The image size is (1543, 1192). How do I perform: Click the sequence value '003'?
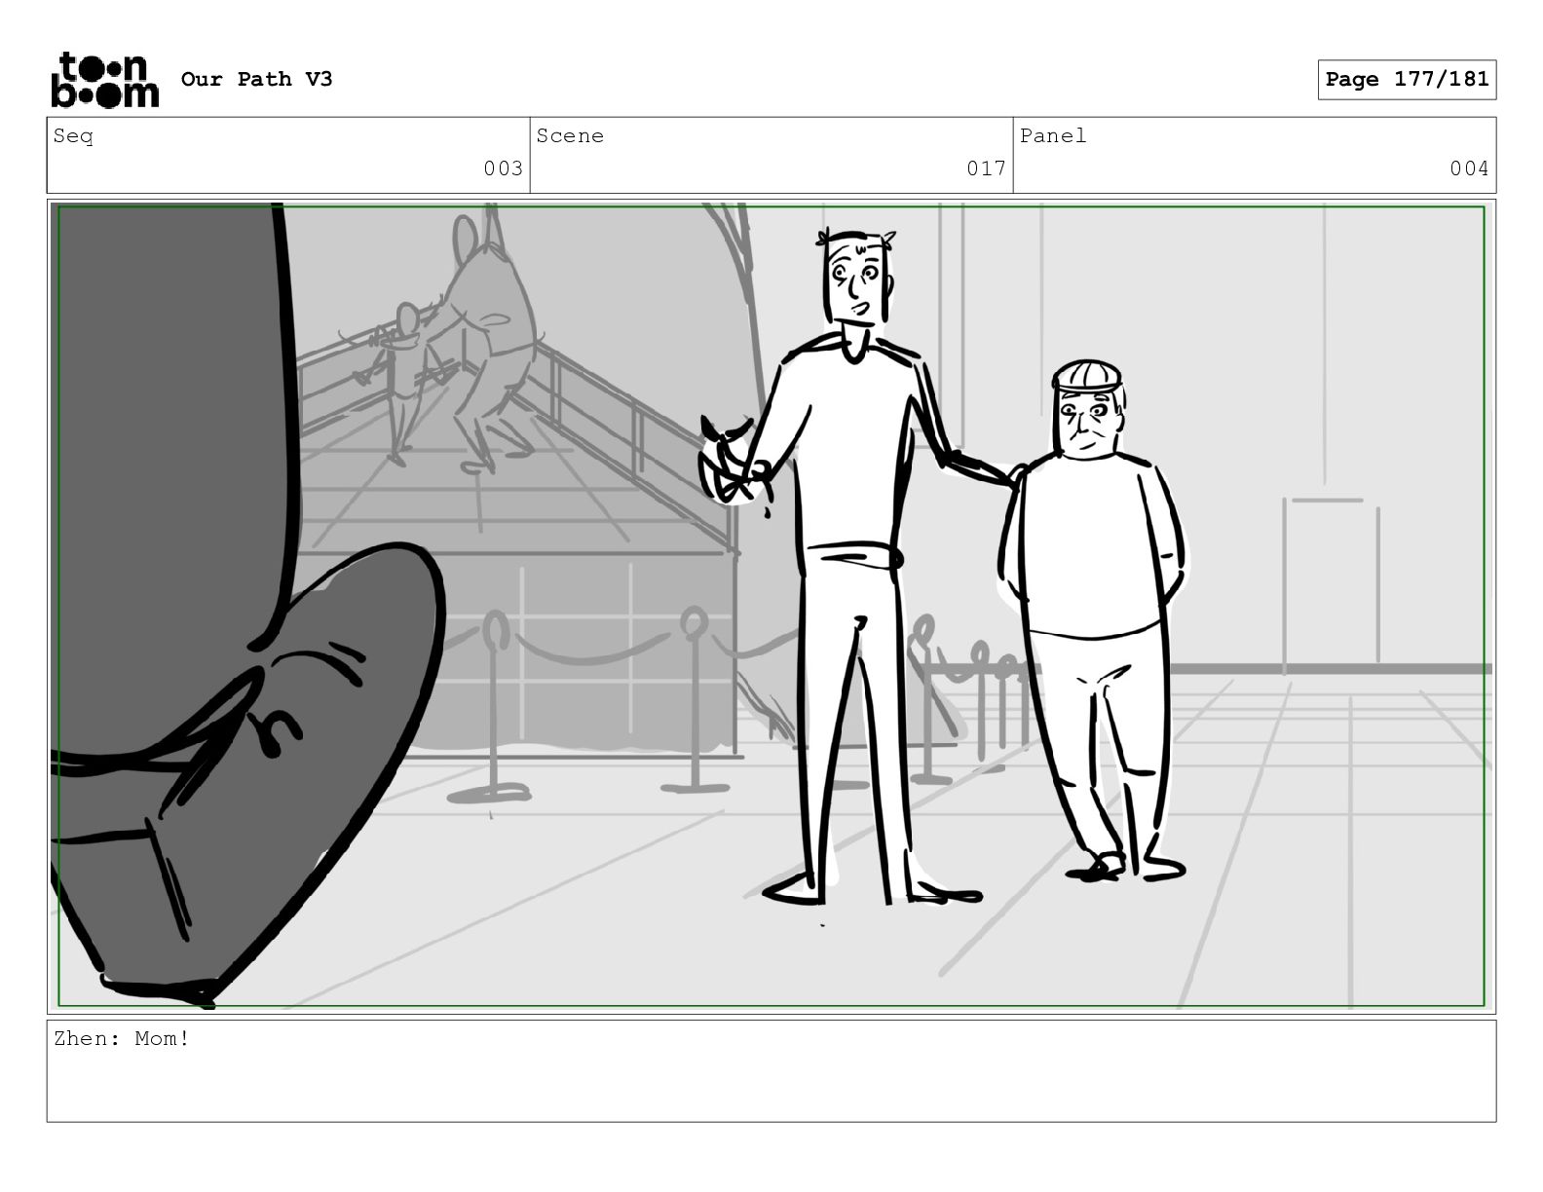(503, 168)
